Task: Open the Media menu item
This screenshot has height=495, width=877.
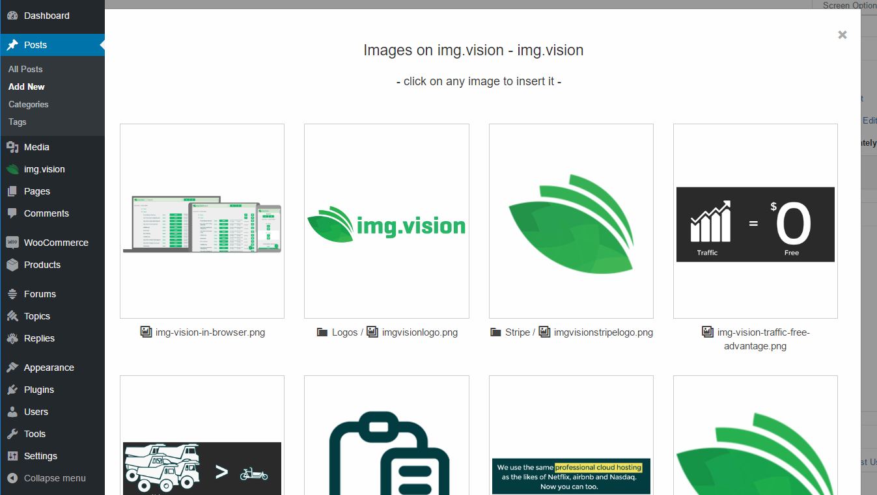Action: pos(52,147)
